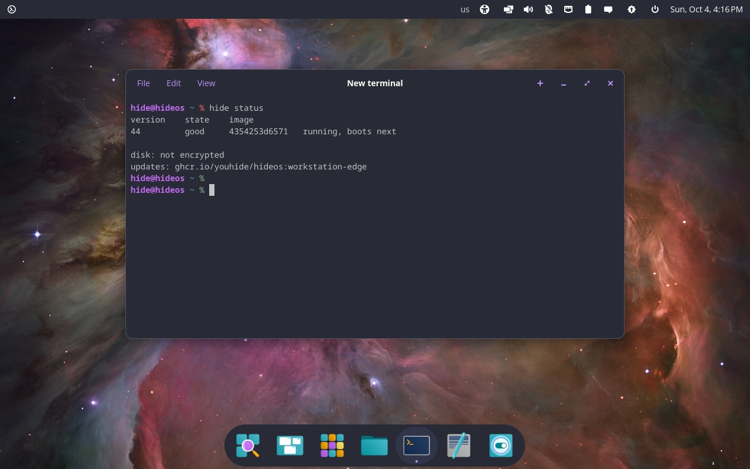Image resolution: width=750 pixels, height=469 pixels.
Task: Open the accessibility menu in top panel
Action: click(x=485, y=9)
